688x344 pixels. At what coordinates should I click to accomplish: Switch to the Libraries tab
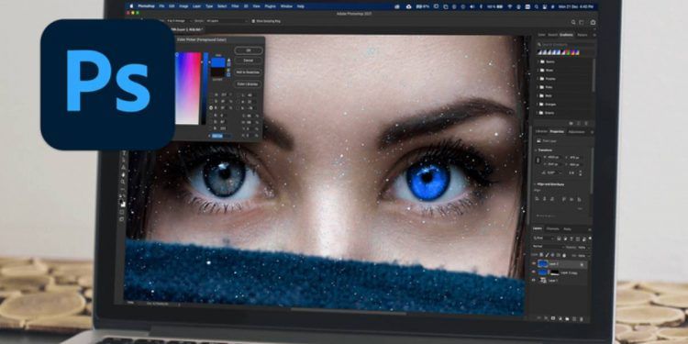[x=541, y=131]
